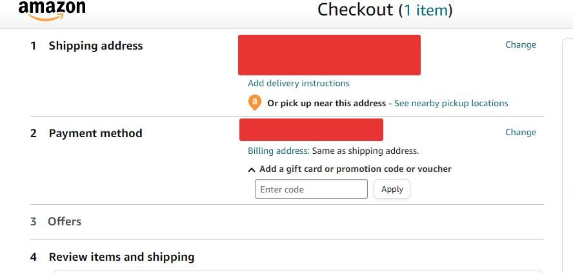Open Add delivery instructions
573x273 pixels.
tap(299, 84)
